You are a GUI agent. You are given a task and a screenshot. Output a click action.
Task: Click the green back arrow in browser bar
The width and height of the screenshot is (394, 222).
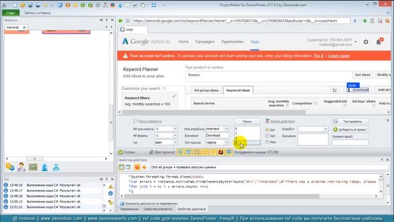(121, 20)
